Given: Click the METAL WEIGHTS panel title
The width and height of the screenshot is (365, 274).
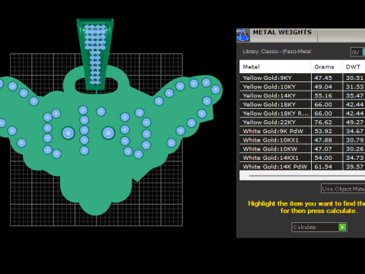Looking at the screenshot, I should (282, 32).
